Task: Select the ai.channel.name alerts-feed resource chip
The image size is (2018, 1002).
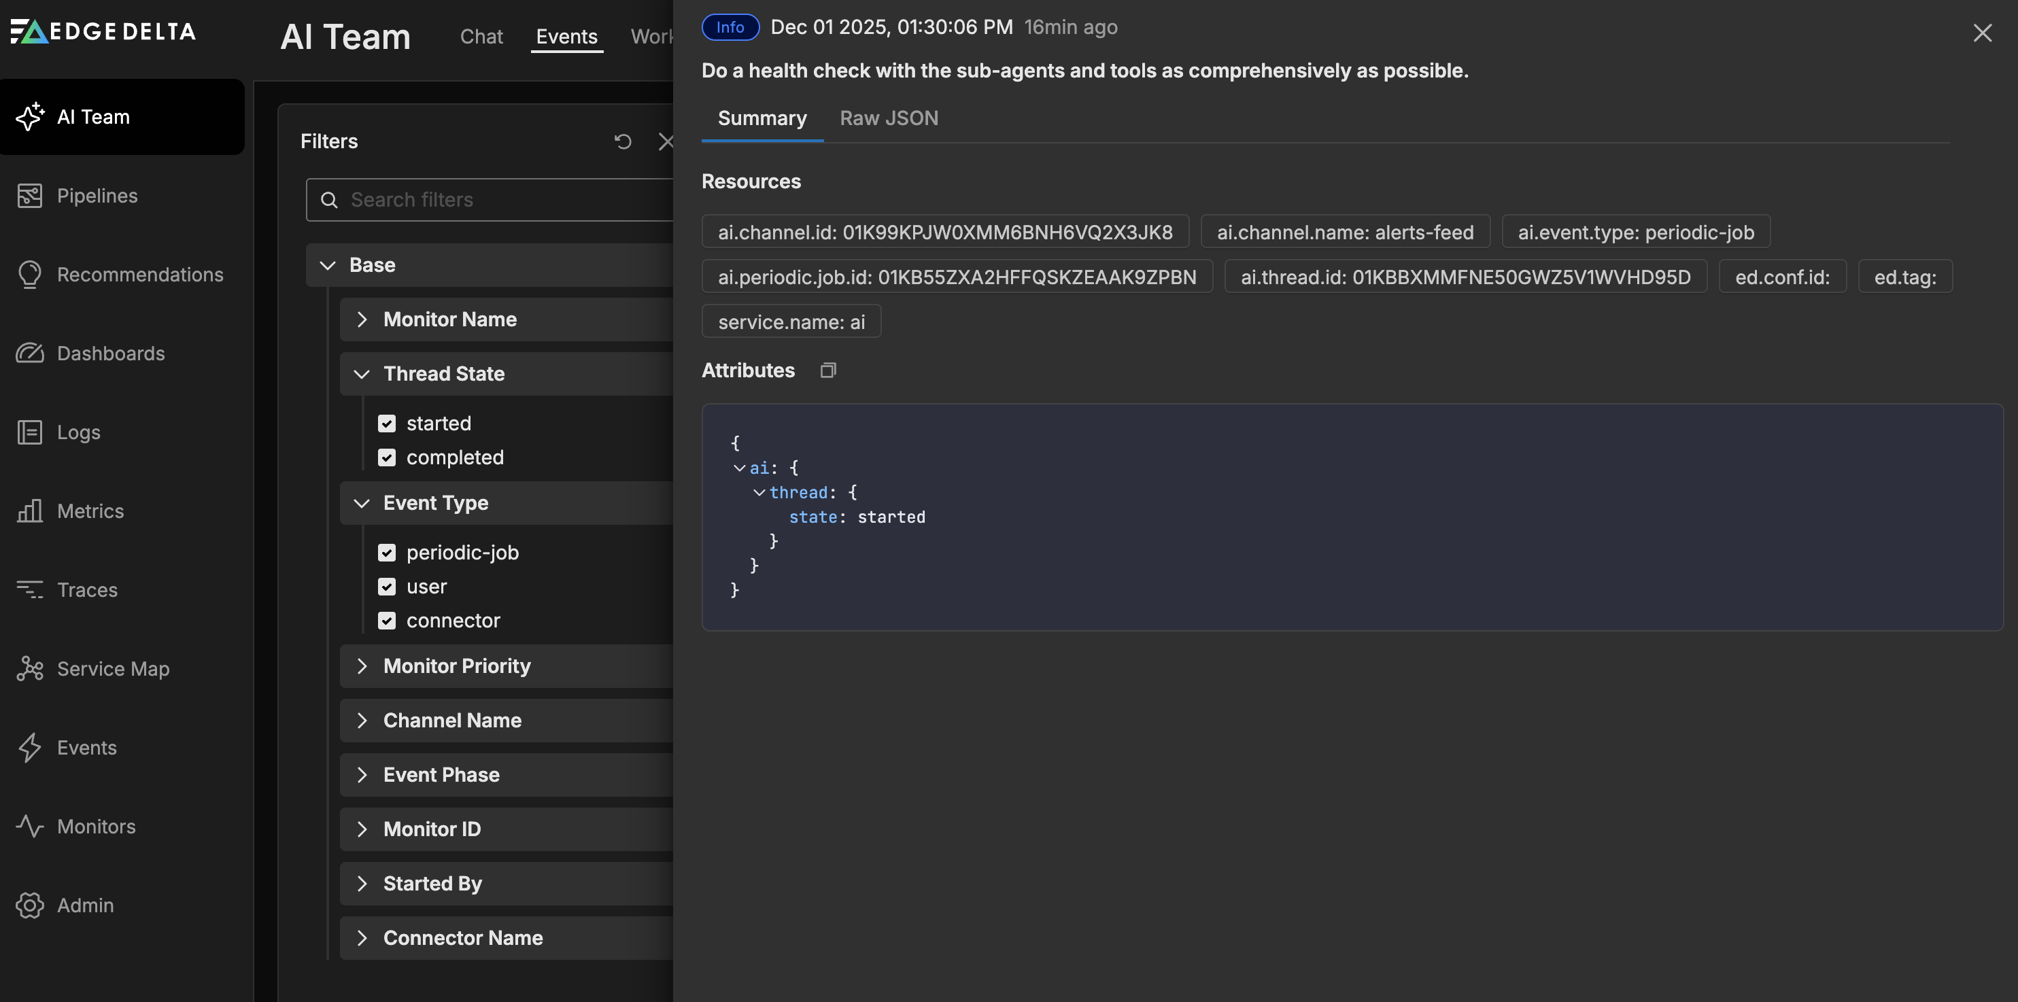Action: point(1345,231)
